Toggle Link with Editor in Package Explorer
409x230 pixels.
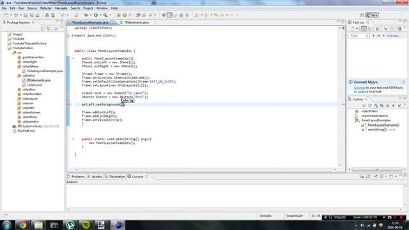(49, 28)
